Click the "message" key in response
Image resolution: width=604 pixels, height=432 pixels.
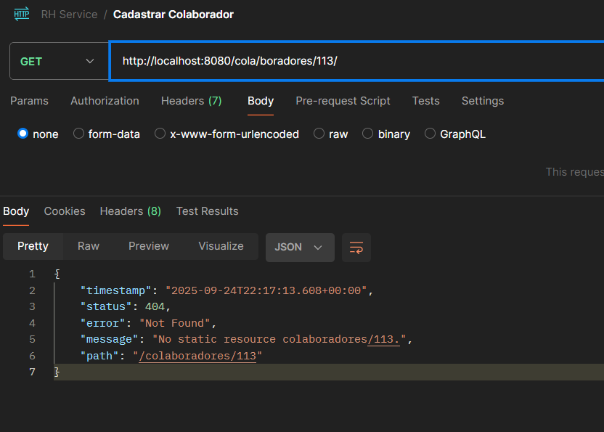pos(109,339)
